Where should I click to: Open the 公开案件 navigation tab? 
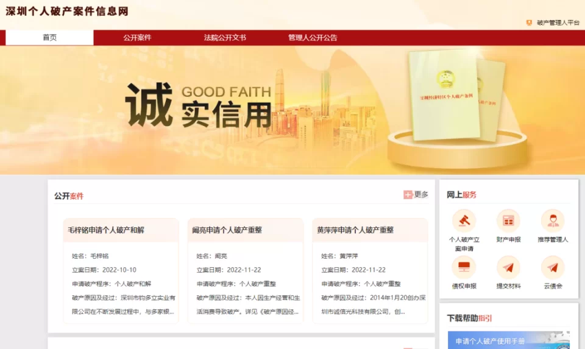tap(137, 38)
